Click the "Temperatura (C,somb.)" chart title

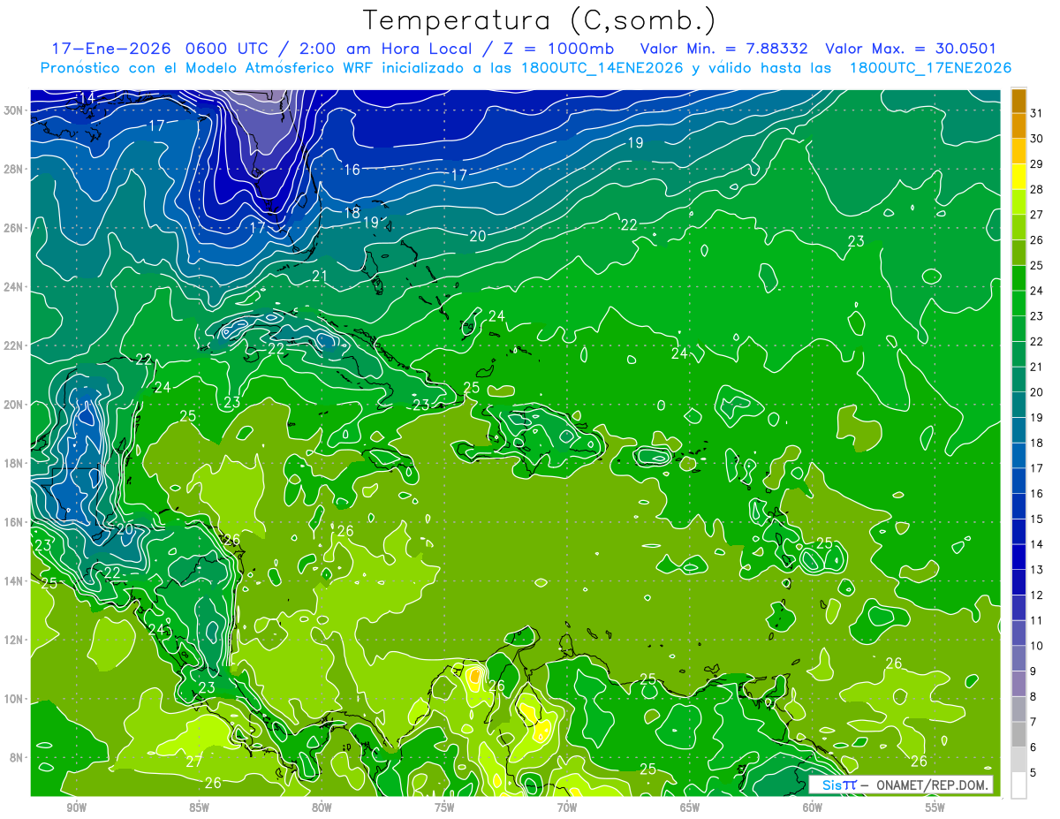pos(540,21)
